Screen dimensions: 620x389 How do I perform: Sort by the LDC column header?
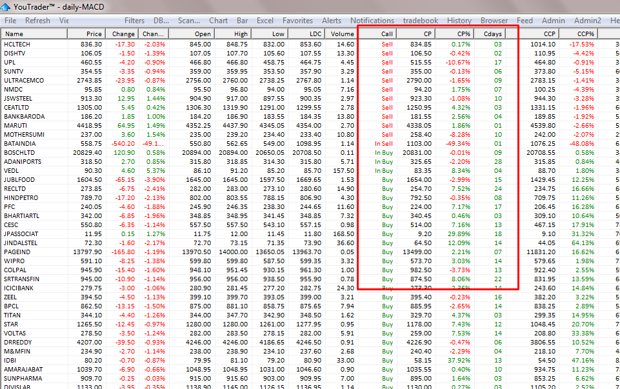[x=306, y=34]
